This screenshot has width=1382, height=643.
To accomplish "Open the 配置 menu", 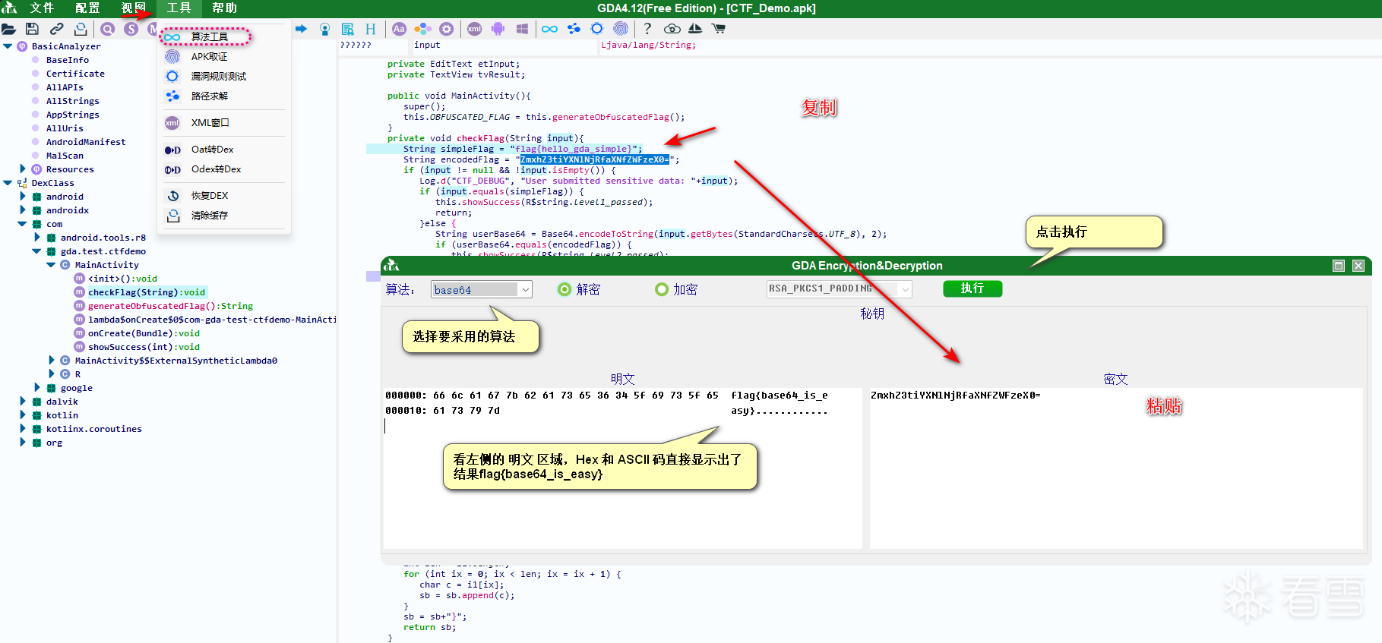I will (87, 8).
